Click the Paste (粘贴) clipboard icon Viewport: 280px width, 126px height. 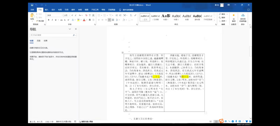32,16
